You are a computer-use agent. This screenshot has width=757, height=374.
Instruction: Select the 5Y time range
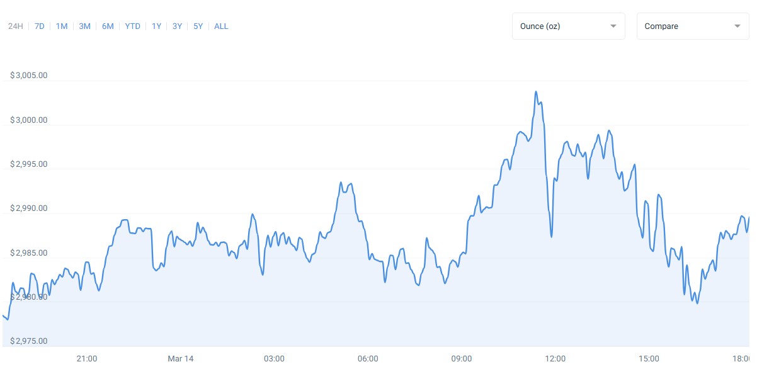pos(198,26)
